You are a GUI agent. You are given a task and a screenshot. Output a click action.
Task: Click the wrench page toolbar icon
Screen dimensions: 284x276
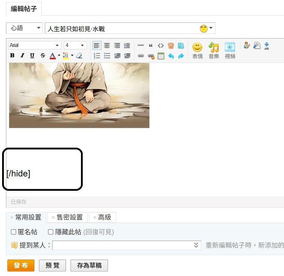tap(257, 45)
